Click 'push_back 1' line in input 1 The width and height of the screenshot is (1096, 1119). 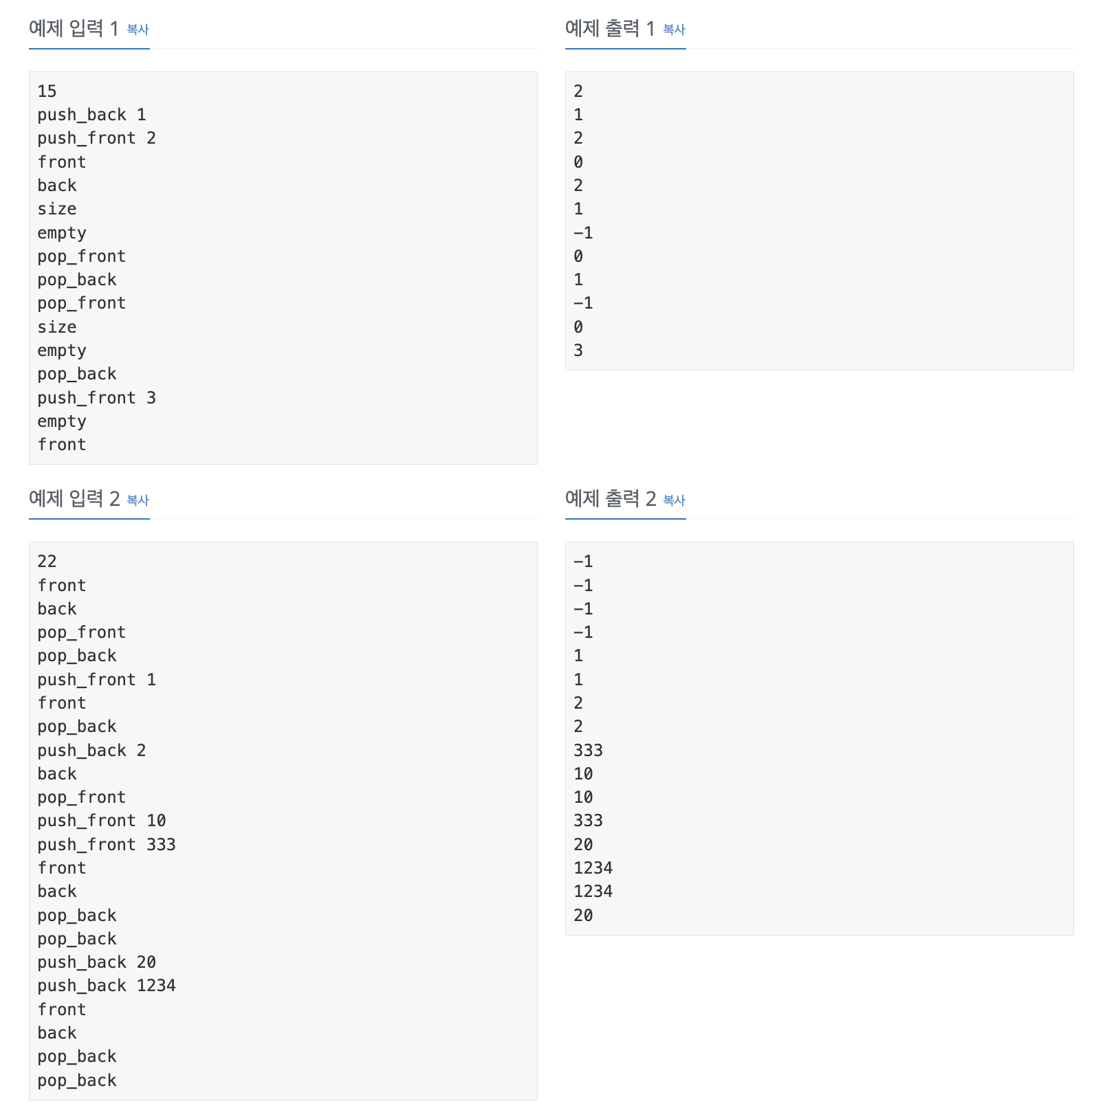91,115
